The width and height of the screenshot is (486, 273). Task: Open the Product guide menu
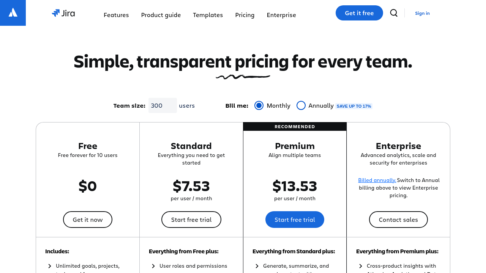pyautogui.click(x=161, y=15)
